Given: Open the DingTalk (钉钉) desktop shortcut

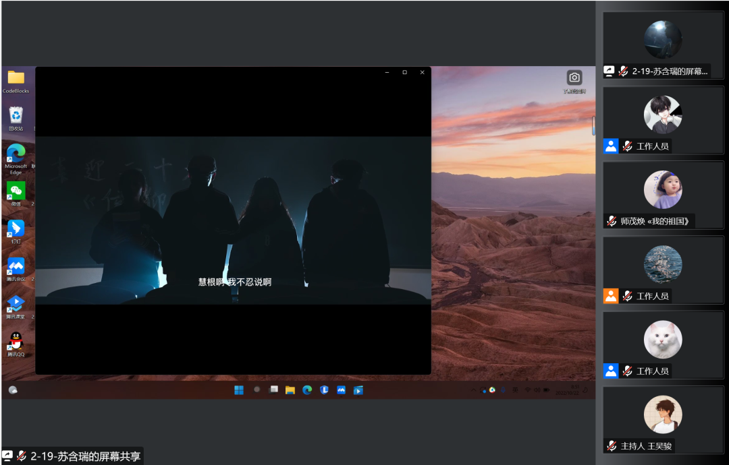Looking at the screenshot, I should [16, 228].
